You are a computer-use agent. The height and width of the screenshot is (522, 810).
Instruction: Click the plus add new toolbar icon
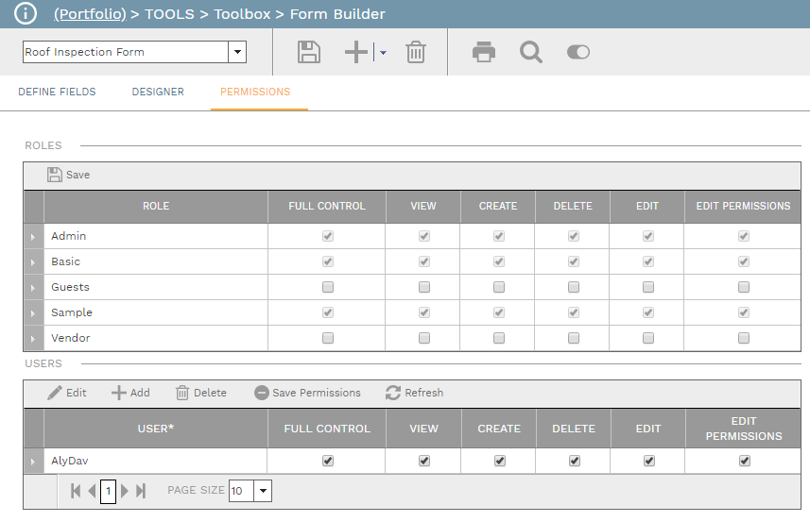click(356, 52)
